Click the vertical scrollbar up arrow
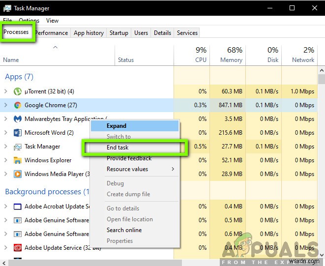Viewport: 325px width, 266px height. point(322,71)
